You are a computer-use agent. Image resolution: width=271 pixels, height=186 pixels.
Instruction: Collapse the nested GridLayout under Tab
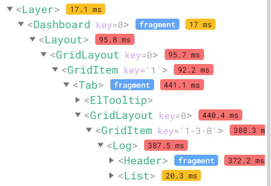coord(78,115)
